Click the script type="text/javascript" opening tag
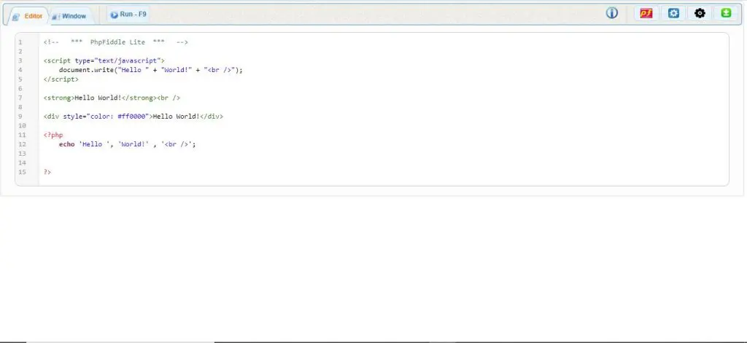Screen dimensions: 747x343 click(104, 60)
